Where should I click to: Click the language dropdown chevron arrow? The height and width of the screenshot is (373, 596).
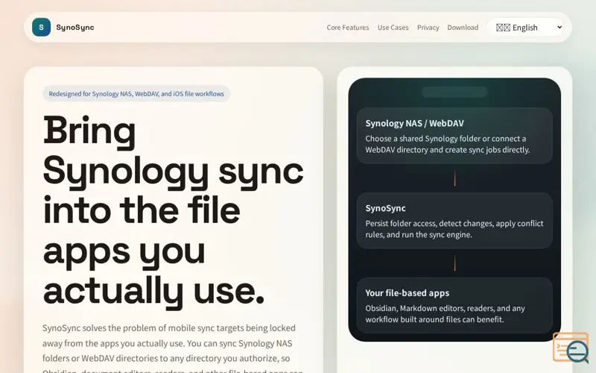(559, 27)
